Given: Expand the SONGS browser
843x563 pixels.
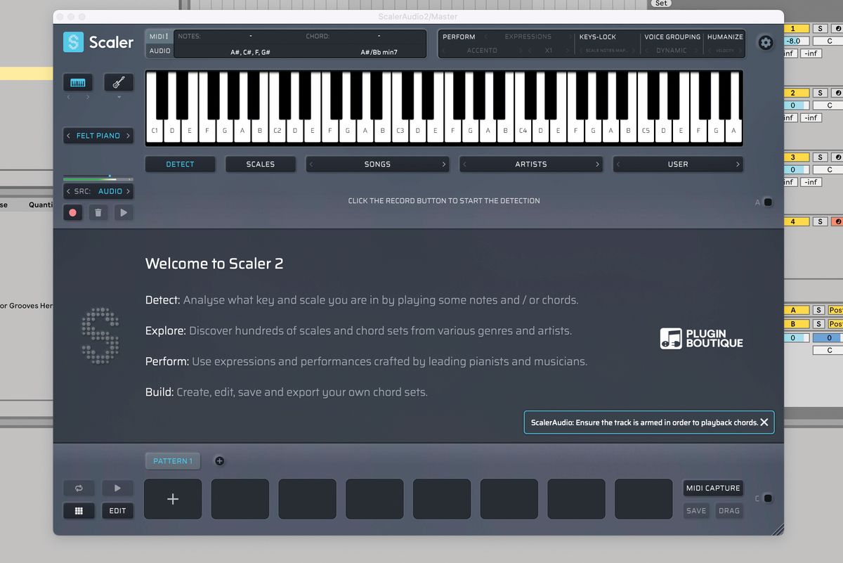Looking at the screenshot, I should (x=377, y=164).
